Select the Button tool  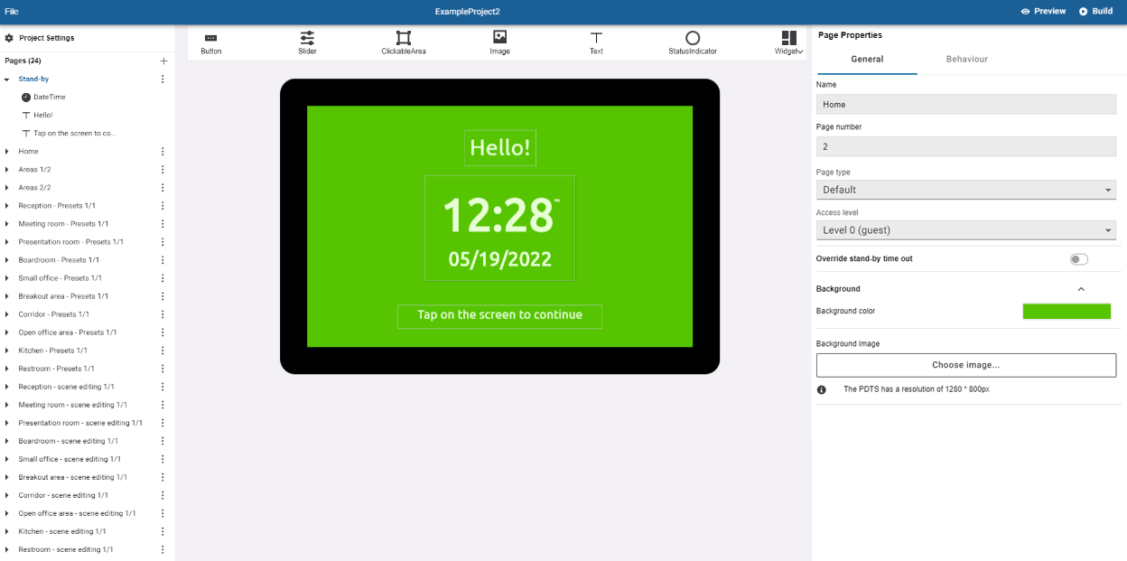pyautogui.click(x=210, y=42)
